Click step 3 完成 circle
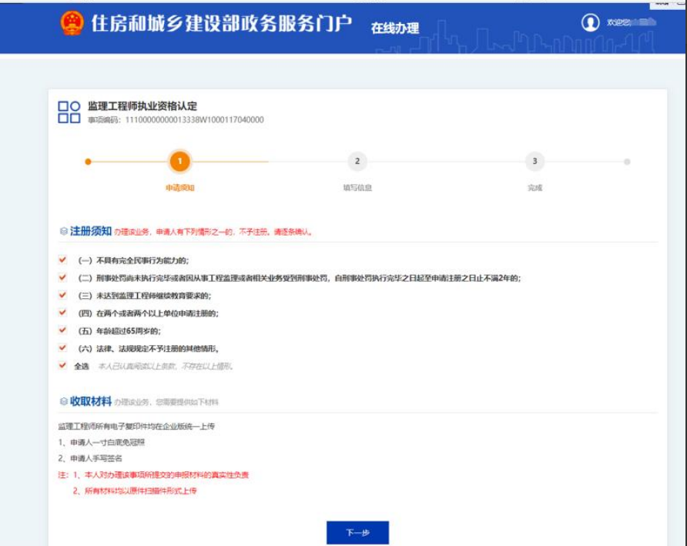This screenshot has height=546, width=687. pos(535,162)
